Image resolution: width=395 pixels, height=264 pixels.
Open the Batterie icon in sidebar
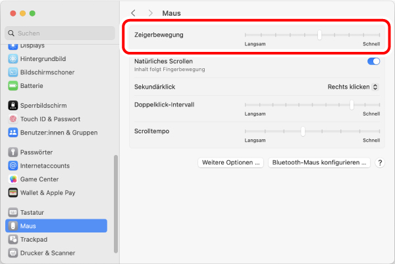(x=13, y=86)
